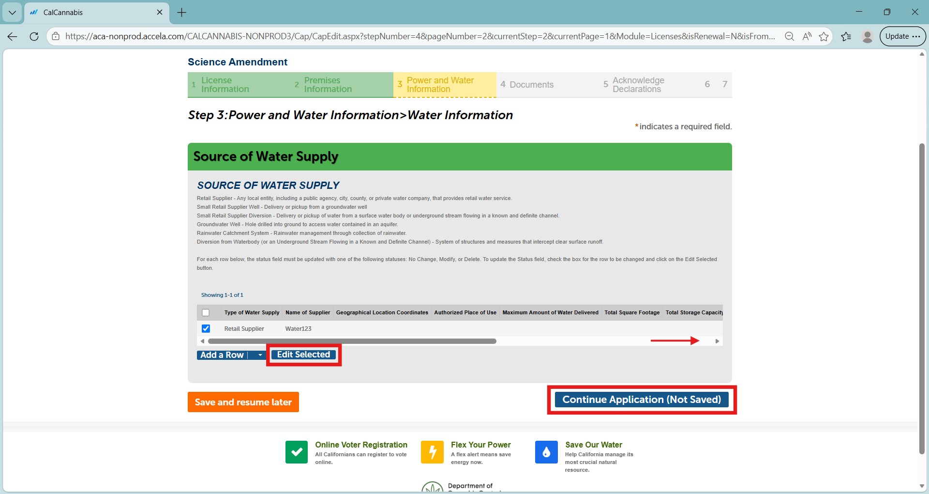The height and width of the screenshot is (494, 929).
Task: Click the table's right scroll arrow
Action: pos(717,341)
